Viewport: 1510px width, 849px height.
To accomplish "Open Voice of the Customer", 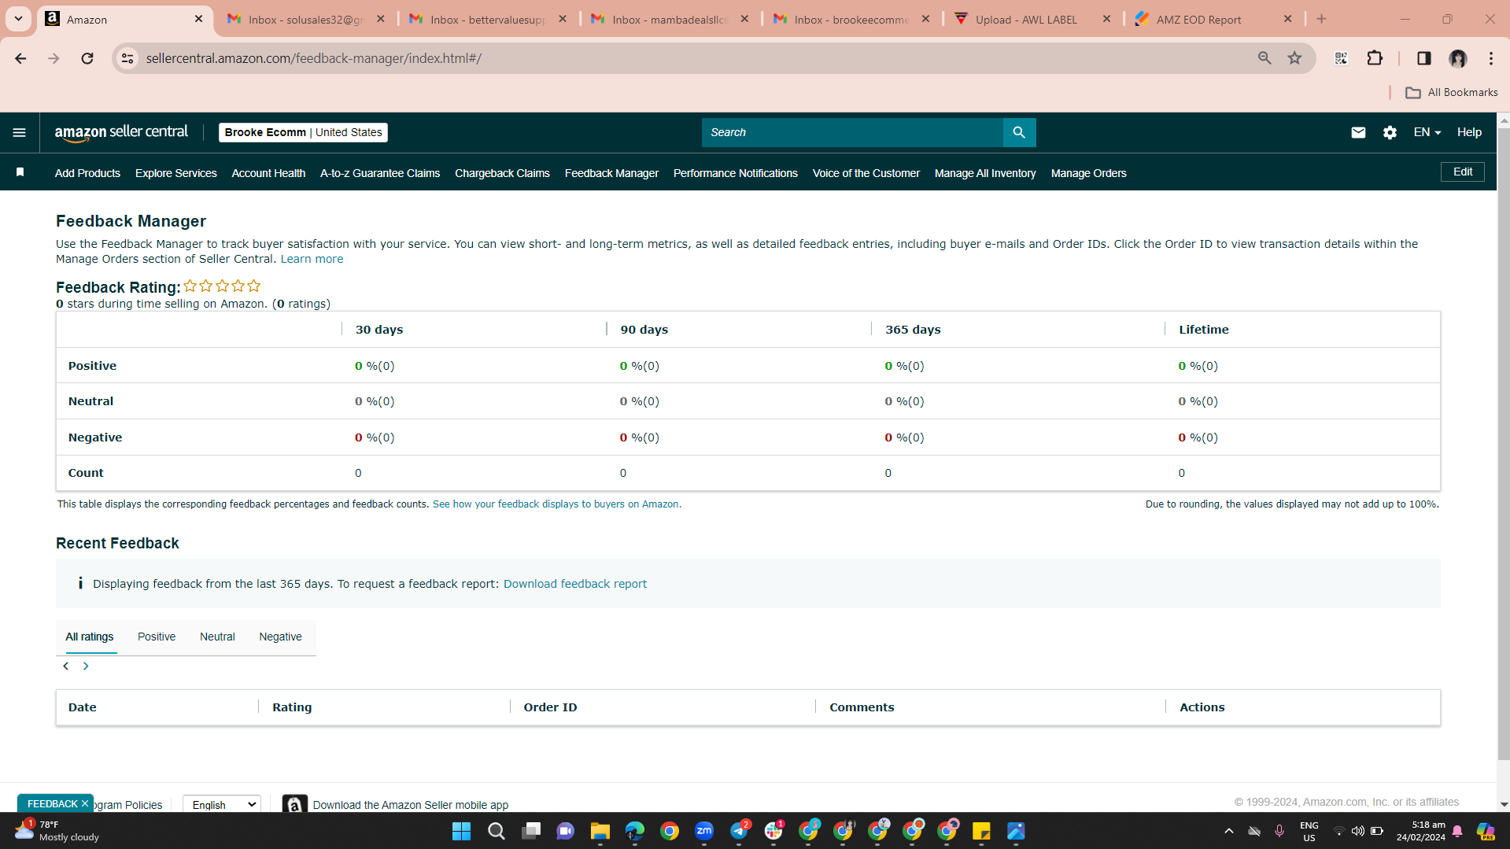I will (x=866, y=173).
